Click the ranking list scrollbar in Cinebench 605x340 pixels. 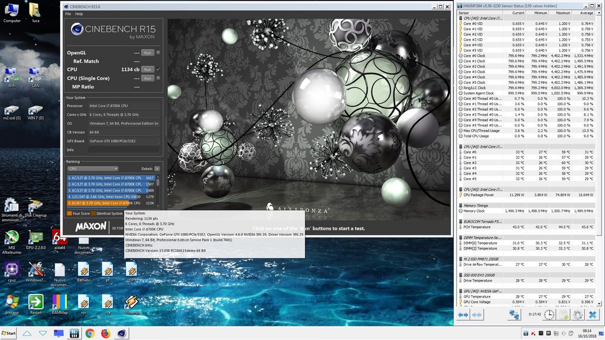coord(158,191)
